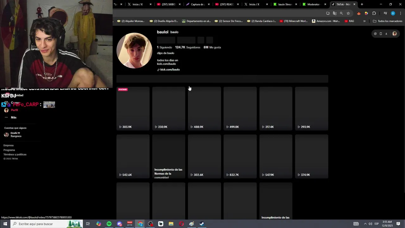This screenshot has height=228, width=405.
Task: Switch to the (297) REACC YouTube tab
Action: point(227,4)
